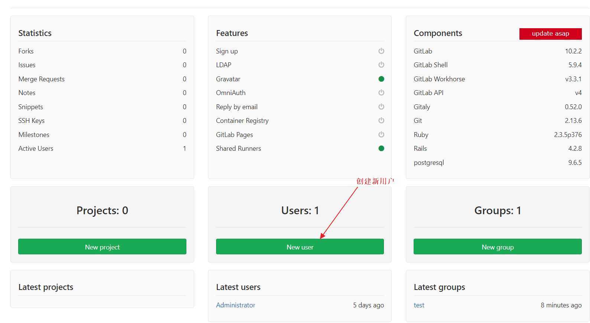Click the red update asap badge
The height and width of the screenshot is (323, 590).
click(550, 33)
